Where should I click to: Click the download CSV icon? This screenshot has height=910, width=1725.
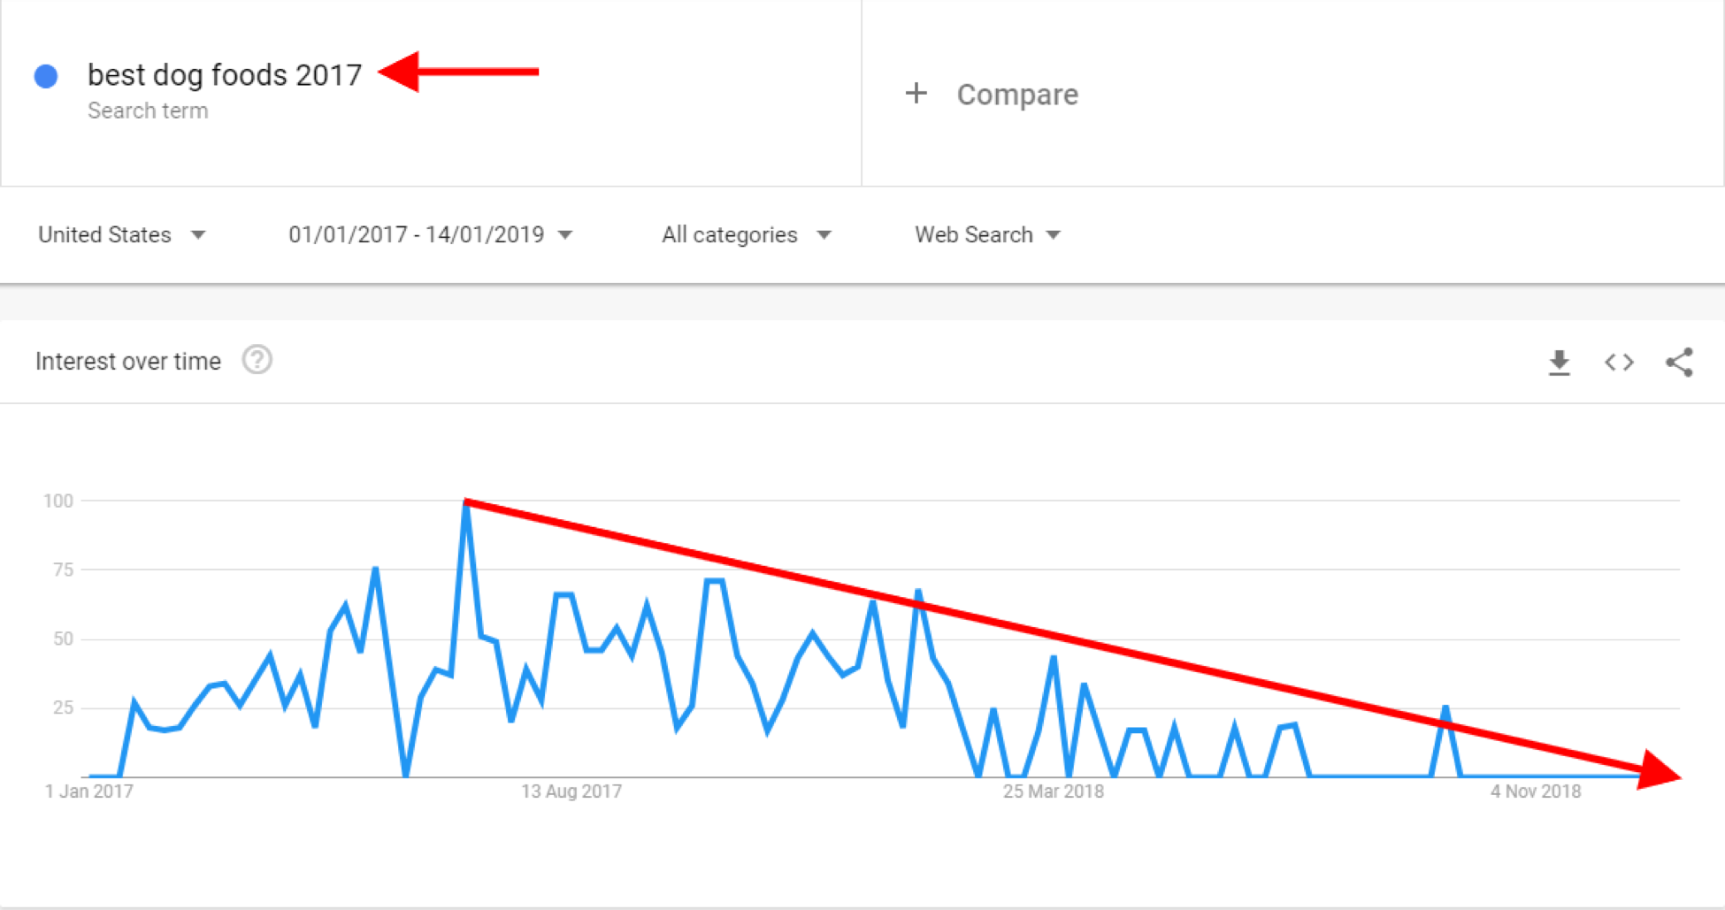click(x=1559, y=363)
